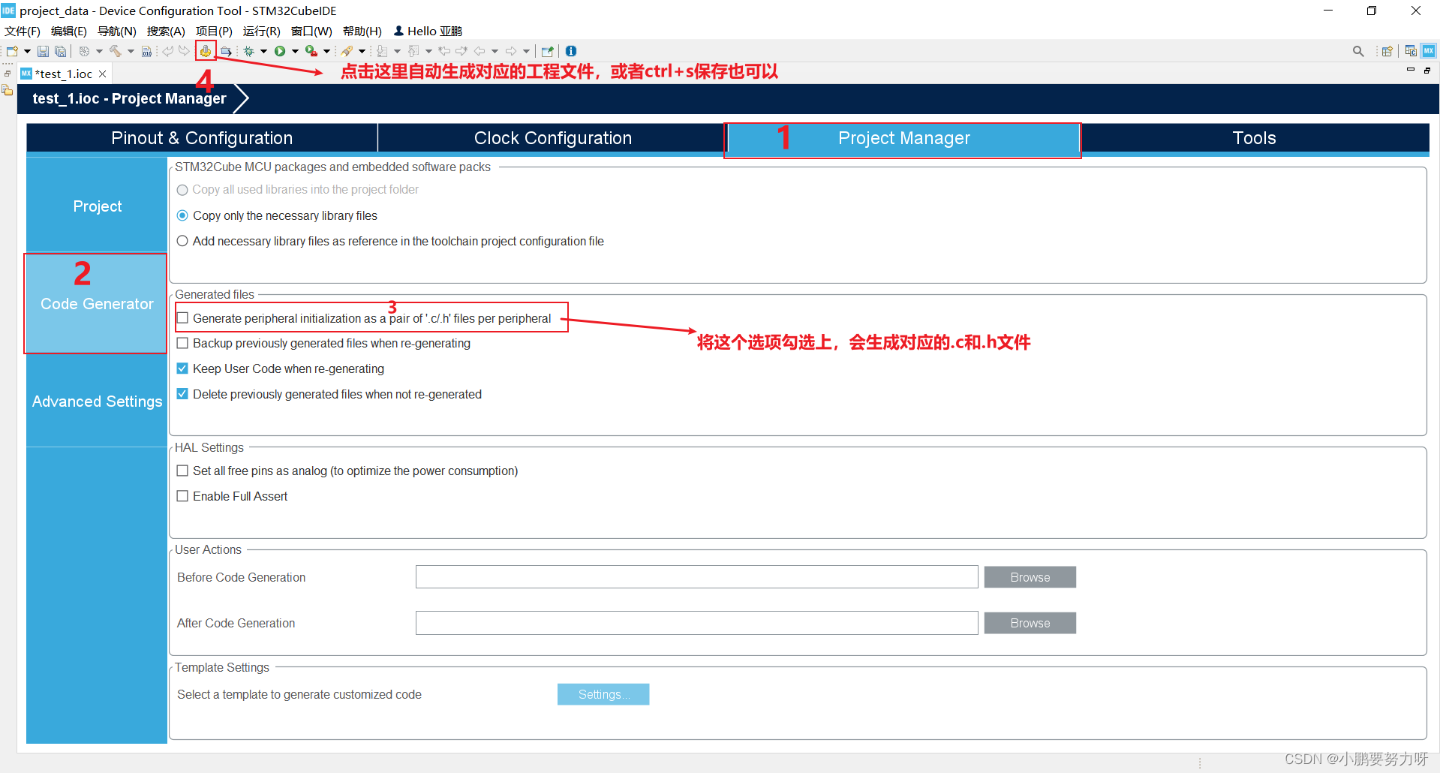Enable Set all free pins as analog
Viewport: 1440px width, 773px height.
(182, 471)
